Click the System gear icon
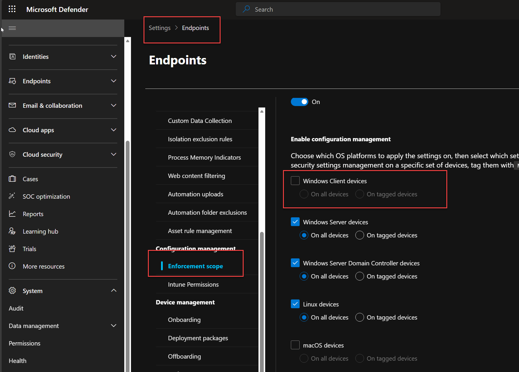This screenshot has width=519, height=372. tap(12, 290)
